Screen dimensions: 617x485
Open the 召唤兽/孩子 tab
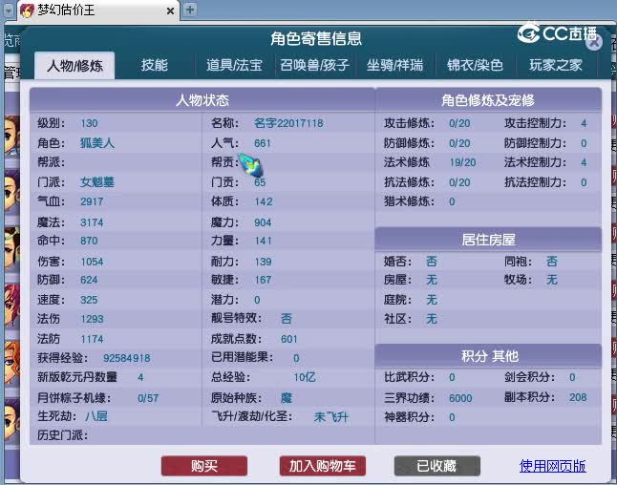tap(315, 65)
